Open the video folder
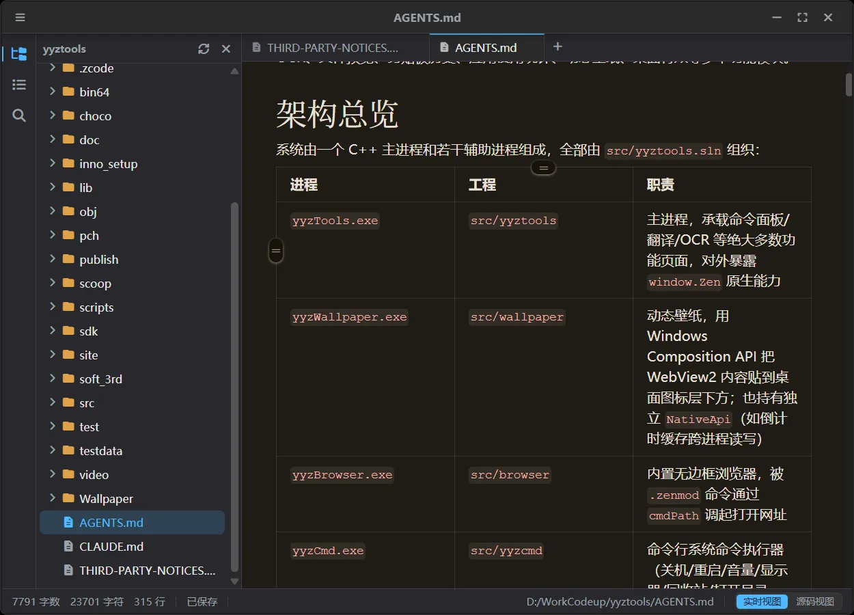Image resolution: width=854 pixels, height=615 pixels. 133,474
